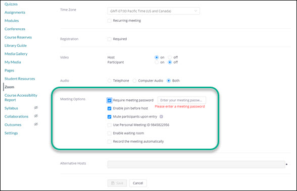The width and height of the screenshot is (297, 191).
Task: Enable waiting room checkbox
Action: coord(109,134)
